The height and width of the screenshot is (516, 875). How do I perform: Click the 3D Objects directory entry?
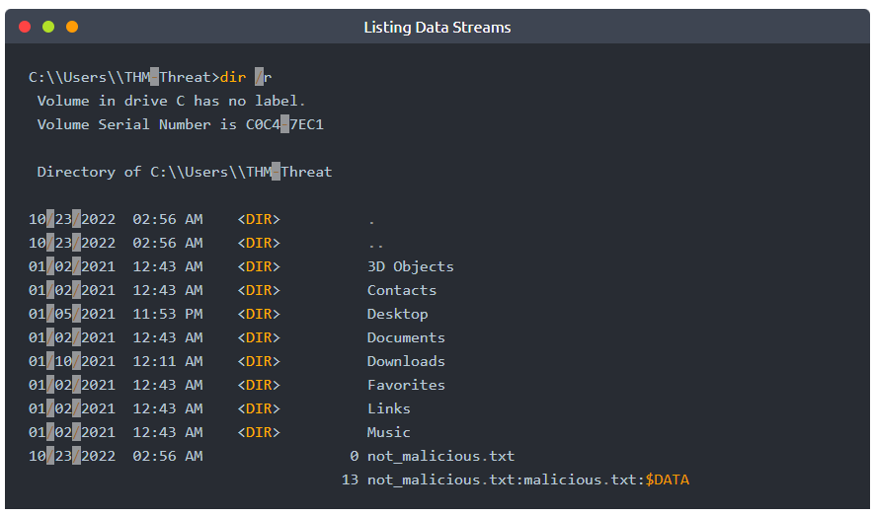pyautogui.click(x=410, y=266)
